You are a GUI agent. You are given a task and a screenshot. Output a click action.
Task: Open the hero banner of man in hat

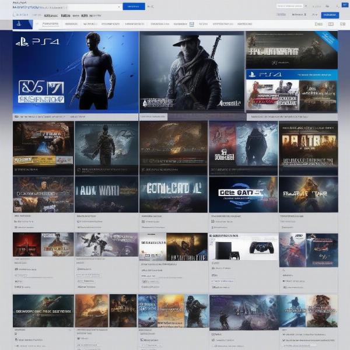(x=192, y=71)
